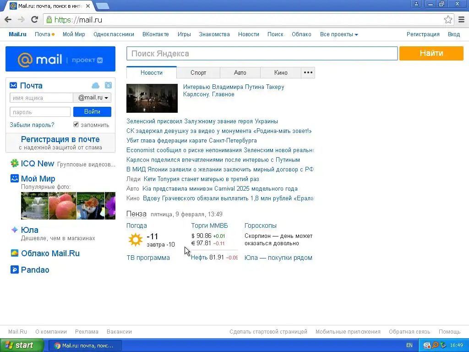Click the Мой Мир smiley icon
This screenshot has height=352, width=469.
click(14, 178)
